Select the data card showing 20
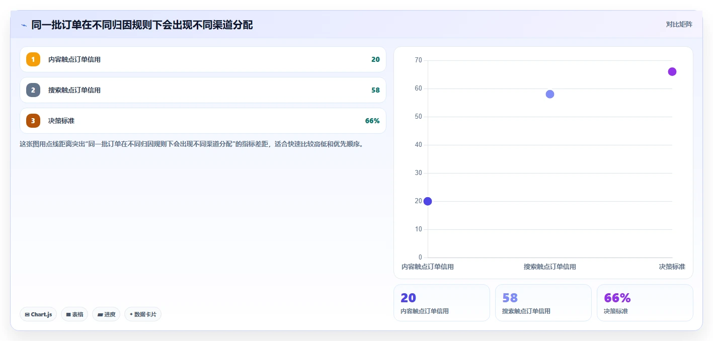 [442, 303]
